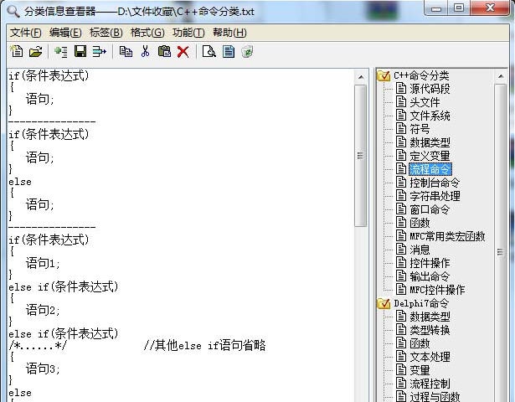Viewport: 515px width, 402px height.
Task: Select 头文件 in the tree
Action: [x=425, y=102]
